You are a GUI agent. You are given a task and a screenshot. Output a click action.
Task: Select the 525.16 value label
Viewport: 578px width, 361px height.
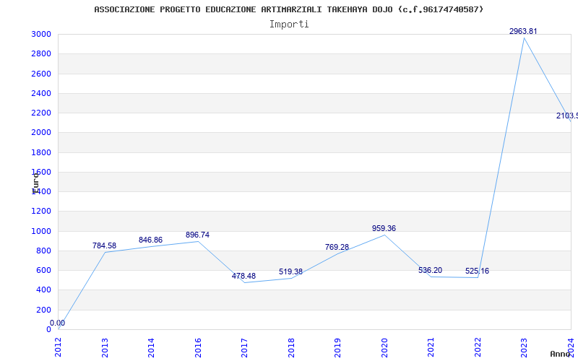point(477,271)
